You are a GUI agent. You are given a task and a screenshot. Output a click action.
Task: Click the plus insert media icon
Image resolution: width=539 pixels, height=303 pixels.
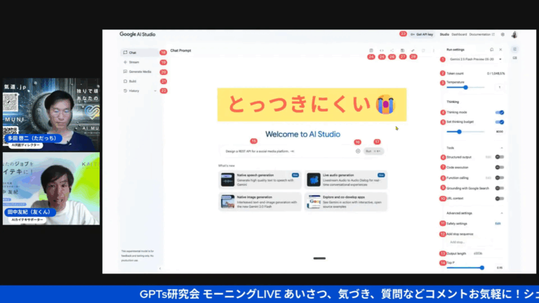pyautogui.click(x=358, y=151)
